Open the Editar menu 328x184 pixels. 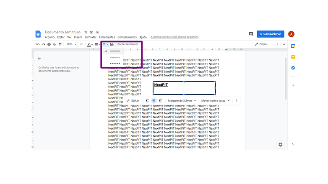point(61,37)
